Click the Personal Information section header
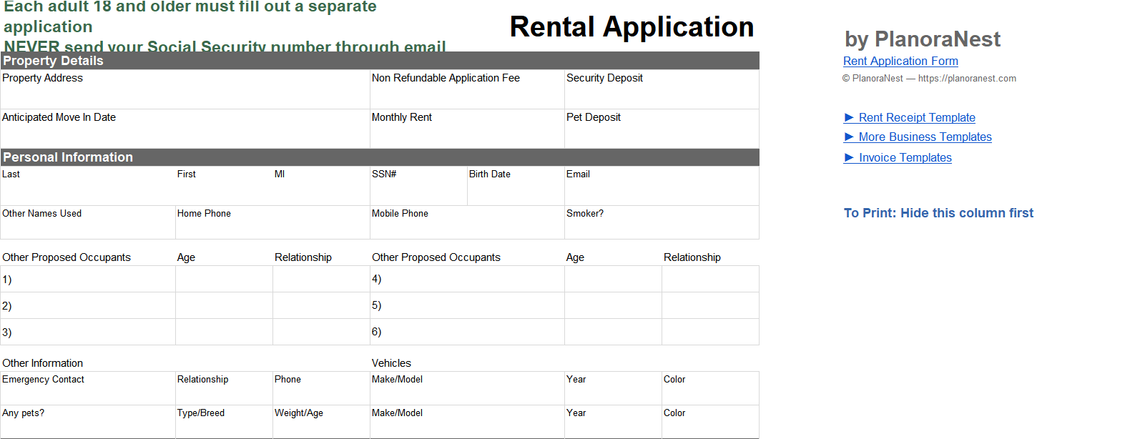The width and height of the screenshot is (1140, 439). pos(380,157)
